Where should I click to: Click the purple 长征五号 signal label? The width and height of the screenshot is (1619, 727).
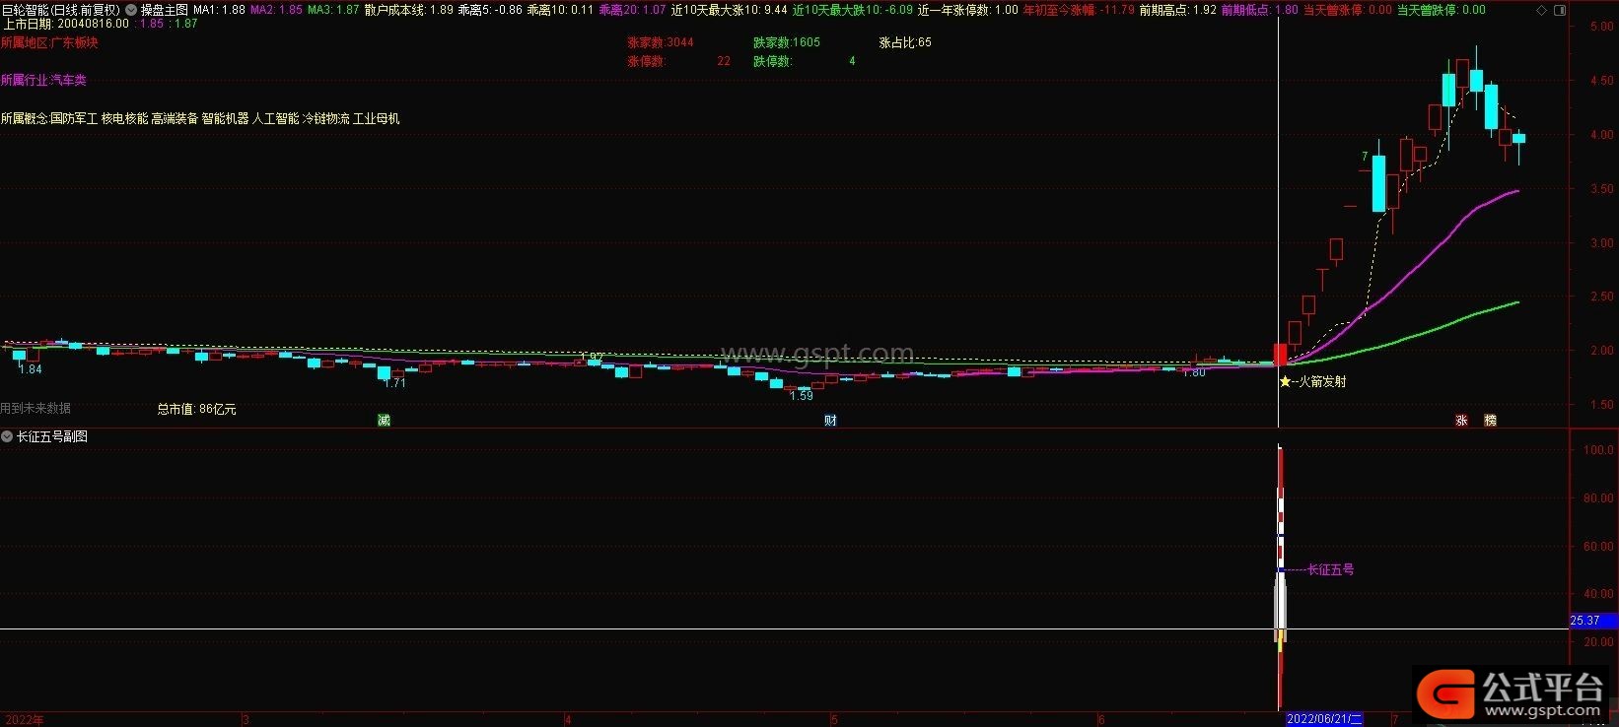1330,569
